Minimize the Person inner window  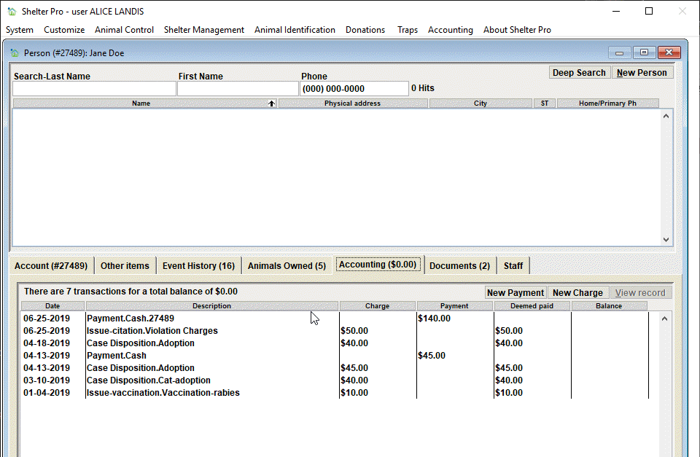619,52
